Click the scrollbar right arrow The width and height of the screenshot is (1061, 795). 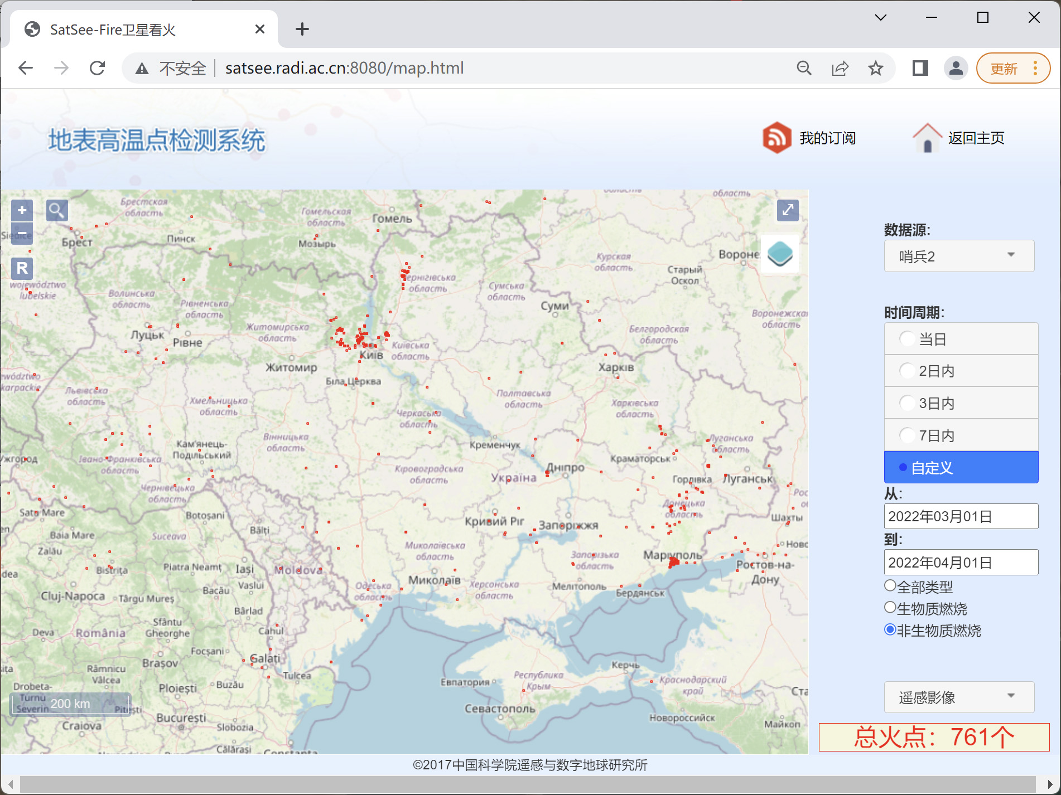(1049, 784)
